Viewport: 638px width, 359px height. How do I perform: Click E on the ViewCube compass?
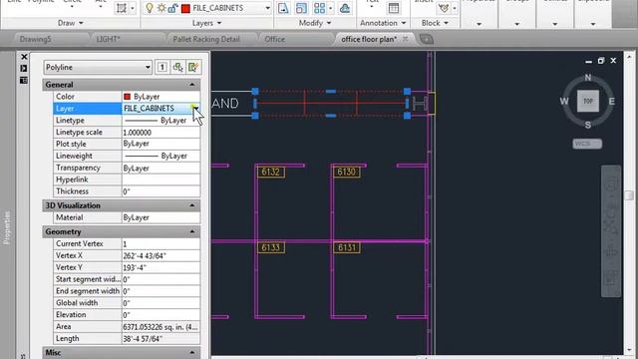611,102
